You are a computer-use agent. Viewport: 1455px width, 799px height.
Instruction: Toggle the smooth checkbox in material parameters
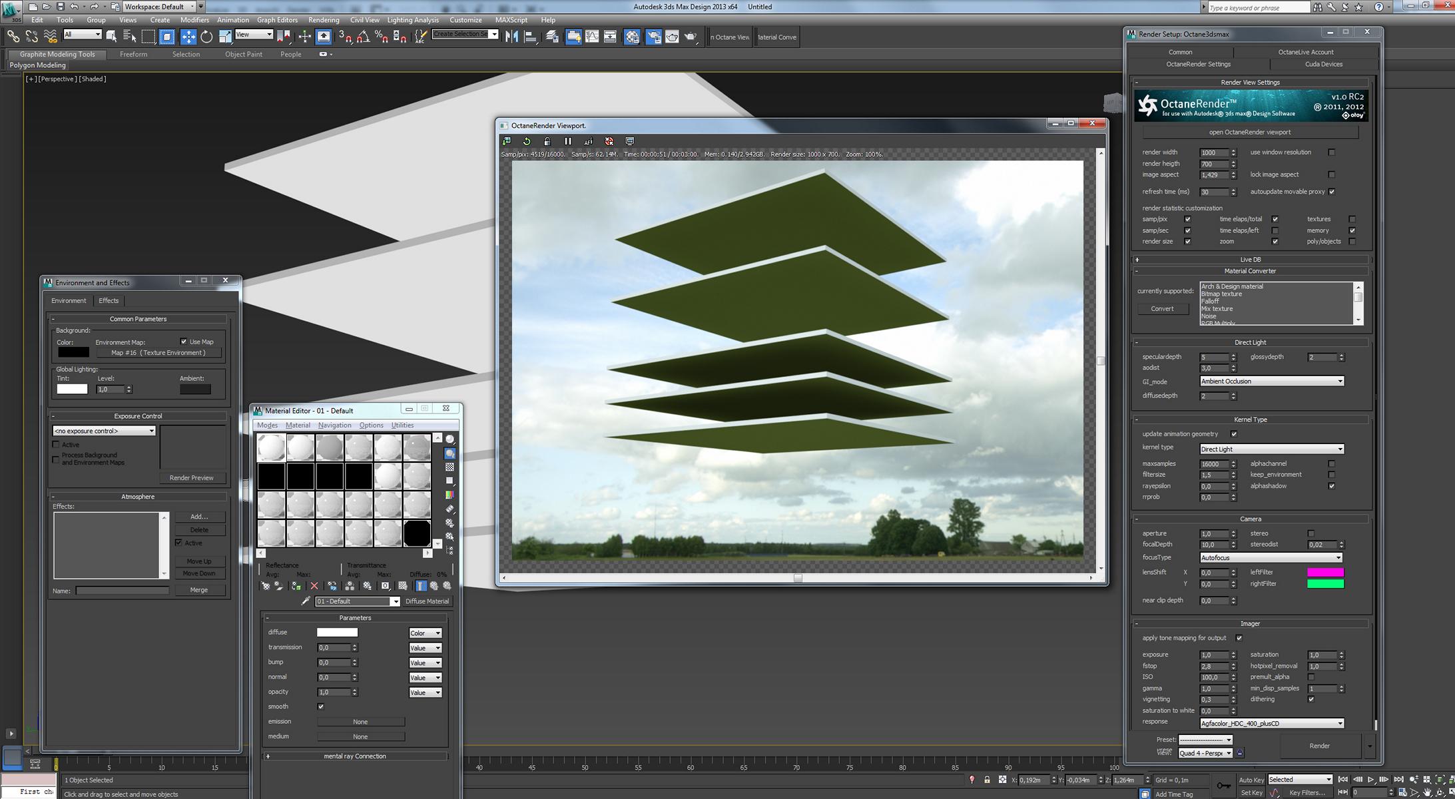coord(321,706)
